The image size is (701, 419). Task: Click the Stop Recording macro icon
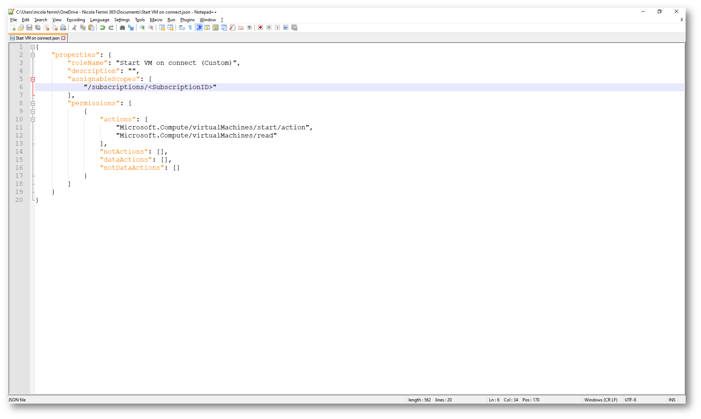click(x=269, y=28)
